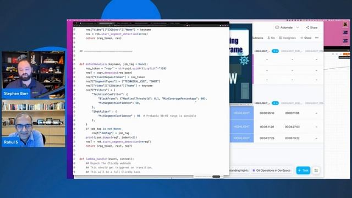Screen dimensions: 352x198
Task: Click the Subtasks filter option
Action: (x=257, y=38)
